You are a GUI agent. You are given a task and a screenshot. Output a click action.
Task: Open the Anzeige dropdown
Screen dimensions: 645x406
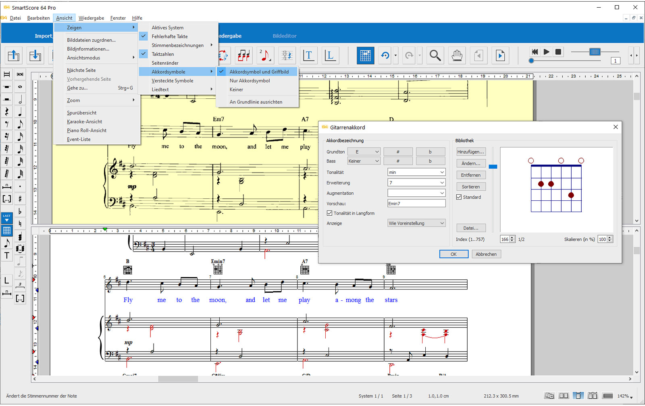pos(416,223)
